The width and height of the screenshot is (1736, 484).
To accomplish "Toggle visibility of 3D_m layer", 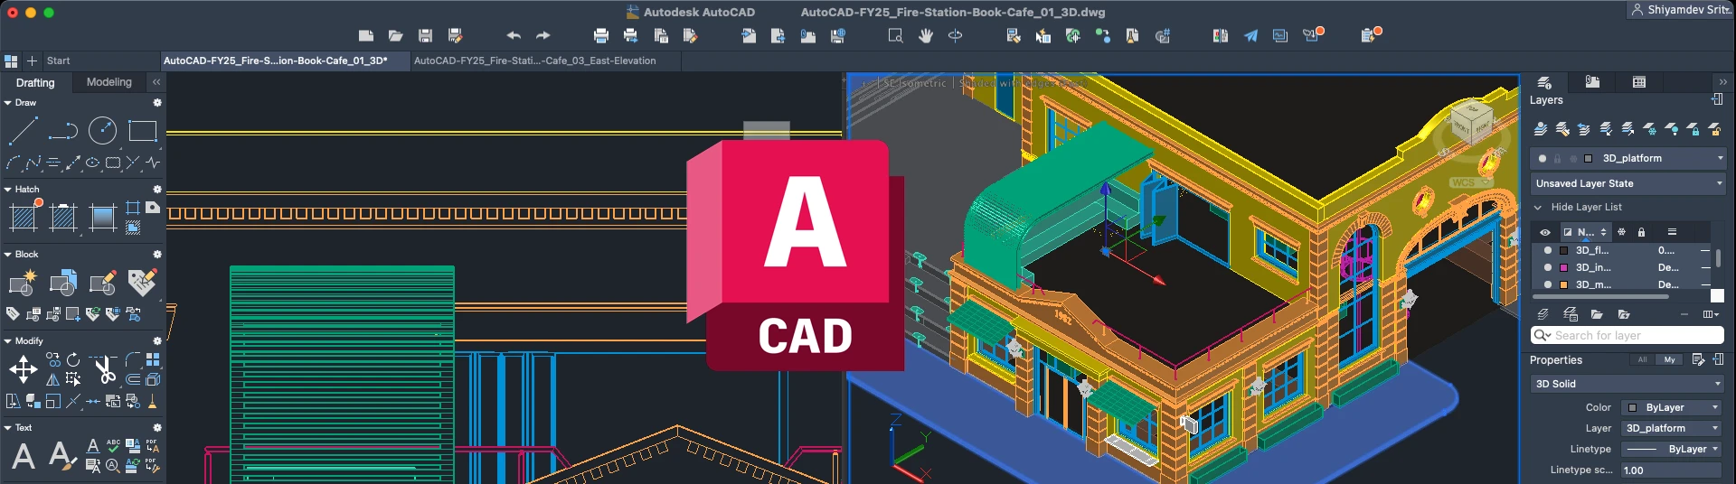I will 1547,285.
